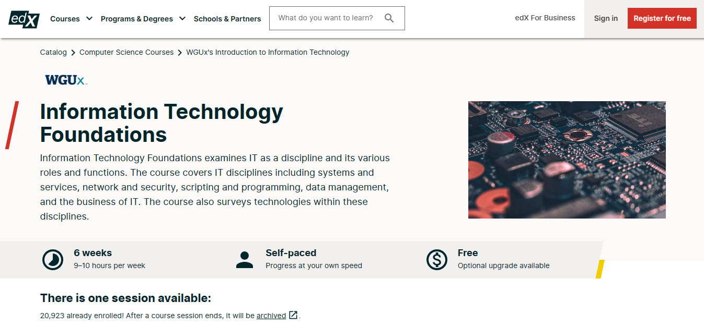Click the chevron next to Courses
Viewport: 704px width, 326px height.
(x=89, y=19)
